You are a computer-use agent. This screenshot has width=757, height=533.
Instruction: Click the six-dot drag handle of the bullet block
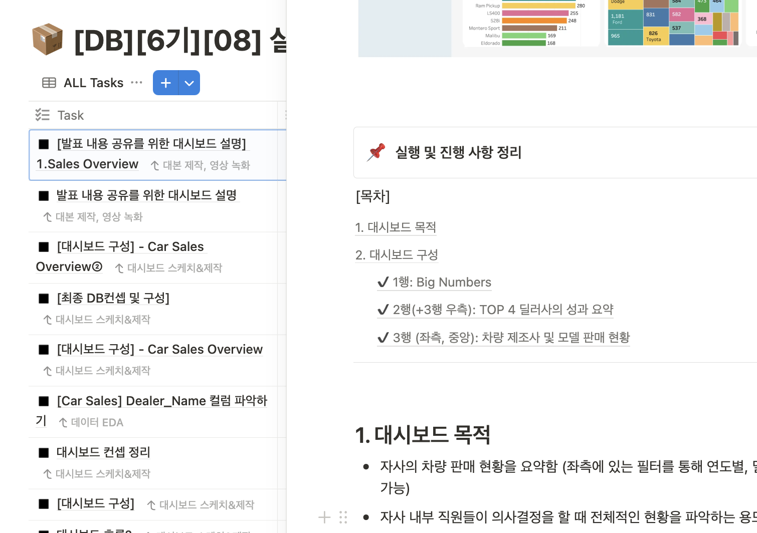point(343,517)
